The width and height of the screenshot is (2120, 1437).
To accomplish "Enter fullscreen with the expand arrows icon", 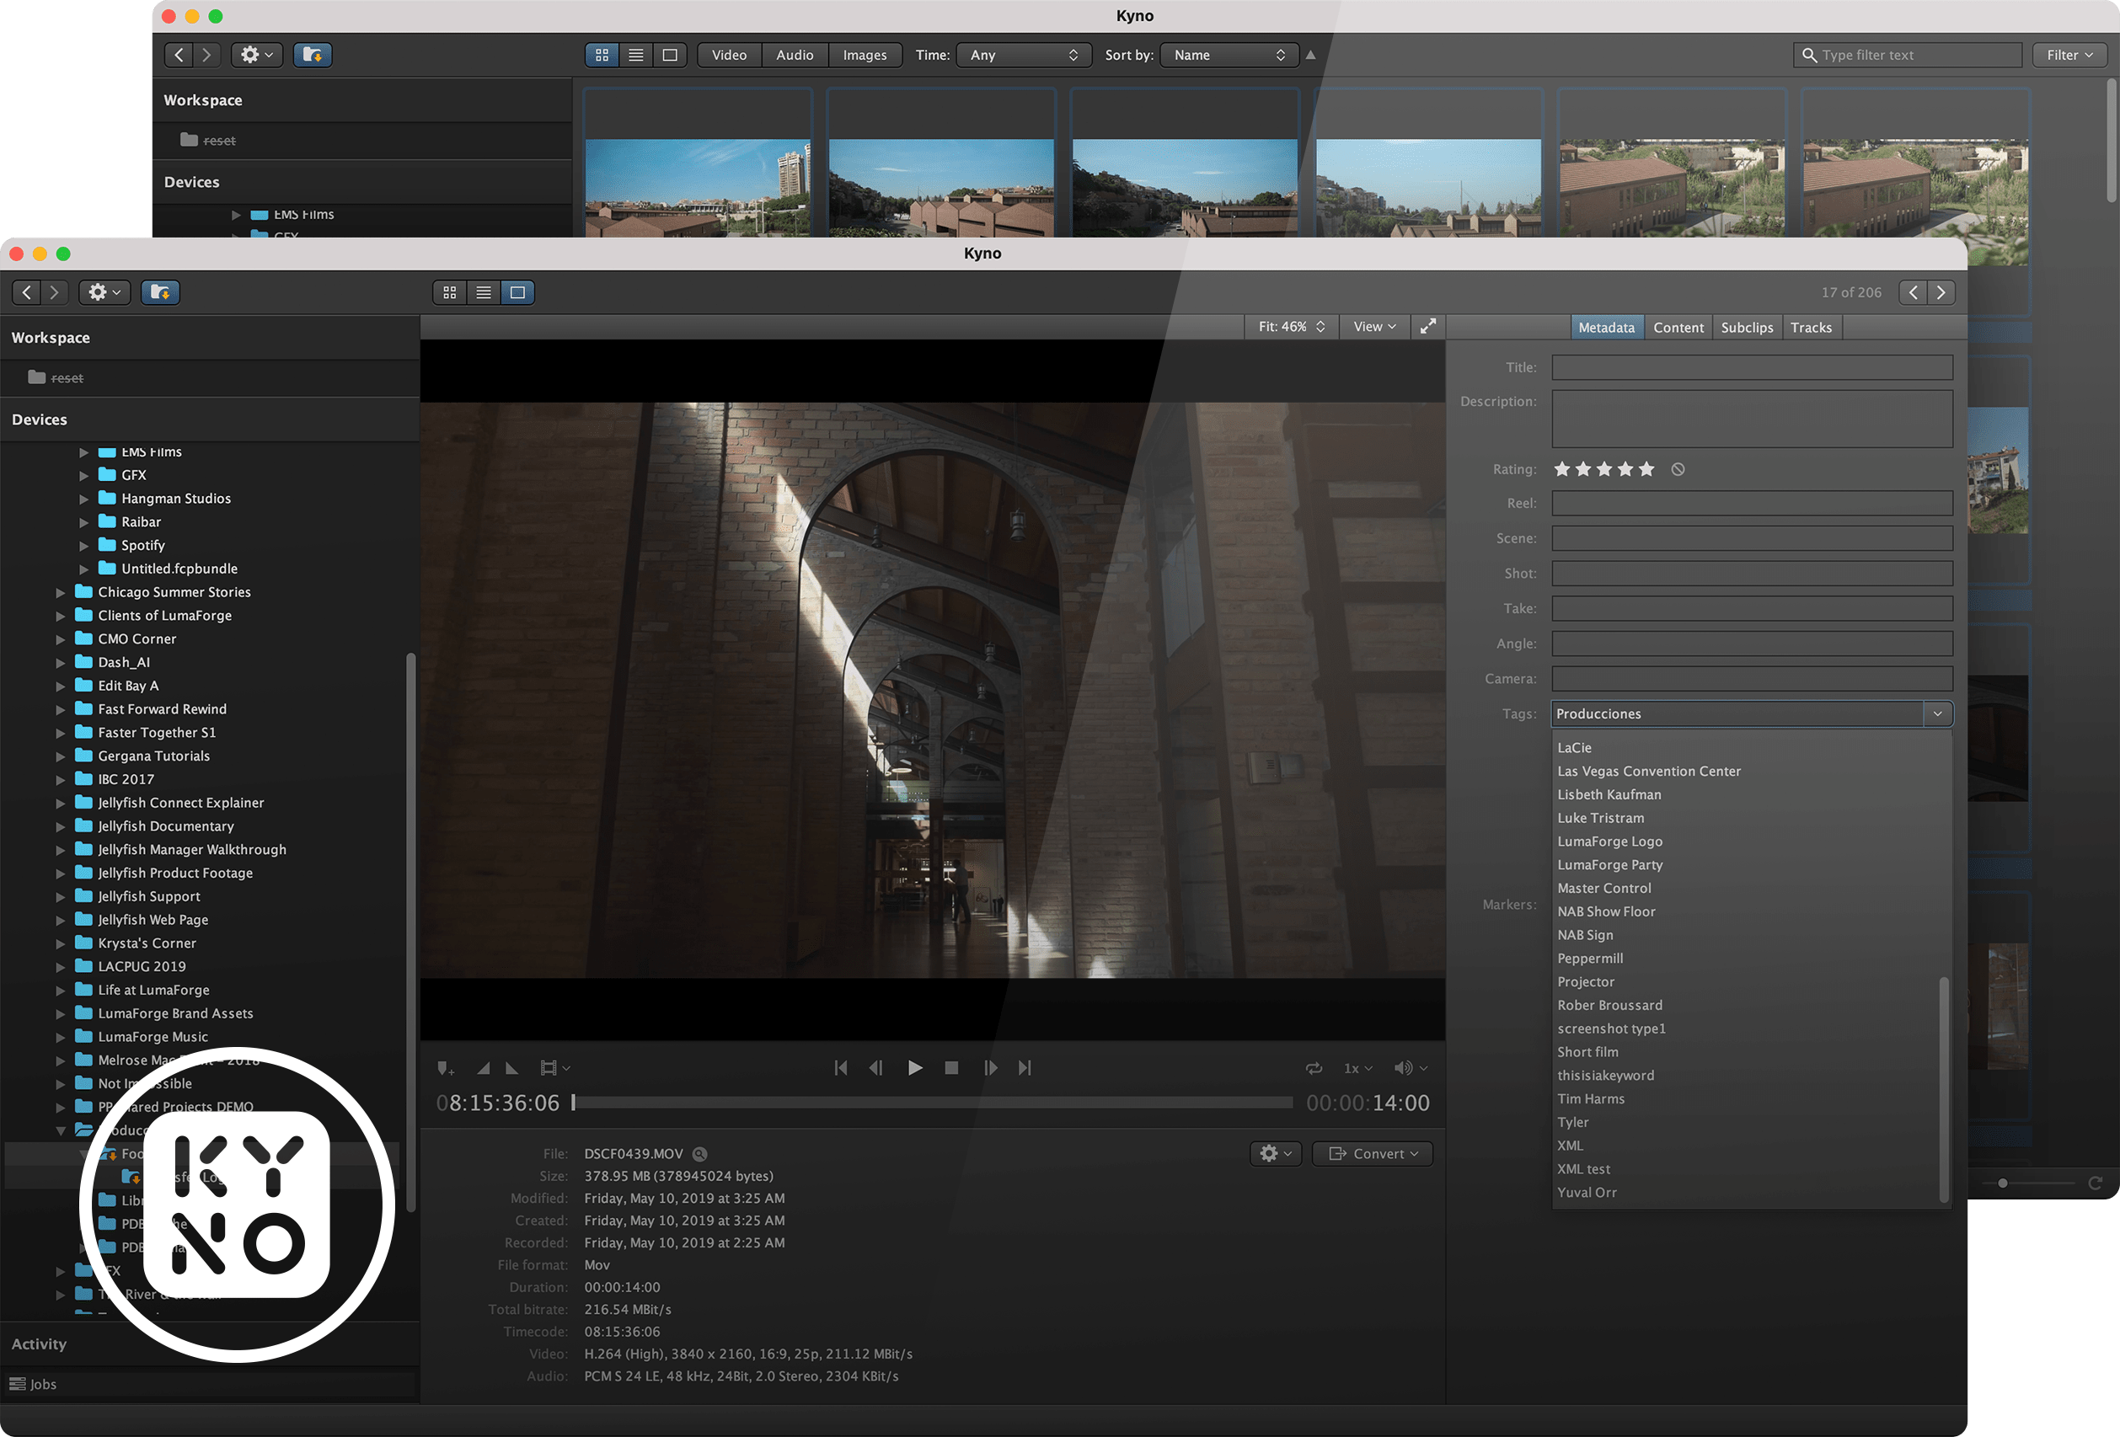I will click(x=1427, y=327).
